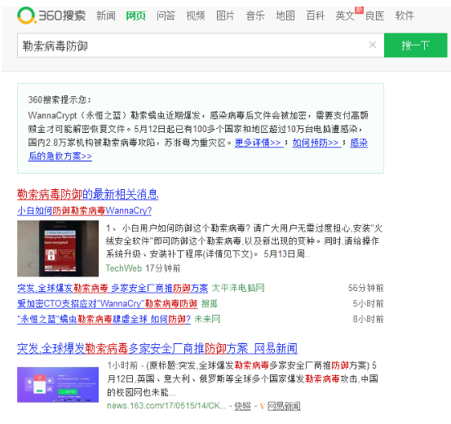Click the 搜一下 search button
This screenshot has width=451, height=424.
pyautogui.click(x=416, y=45)
